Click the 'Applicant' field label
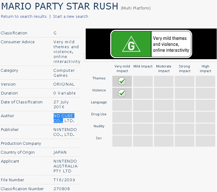 click(10, 161)
